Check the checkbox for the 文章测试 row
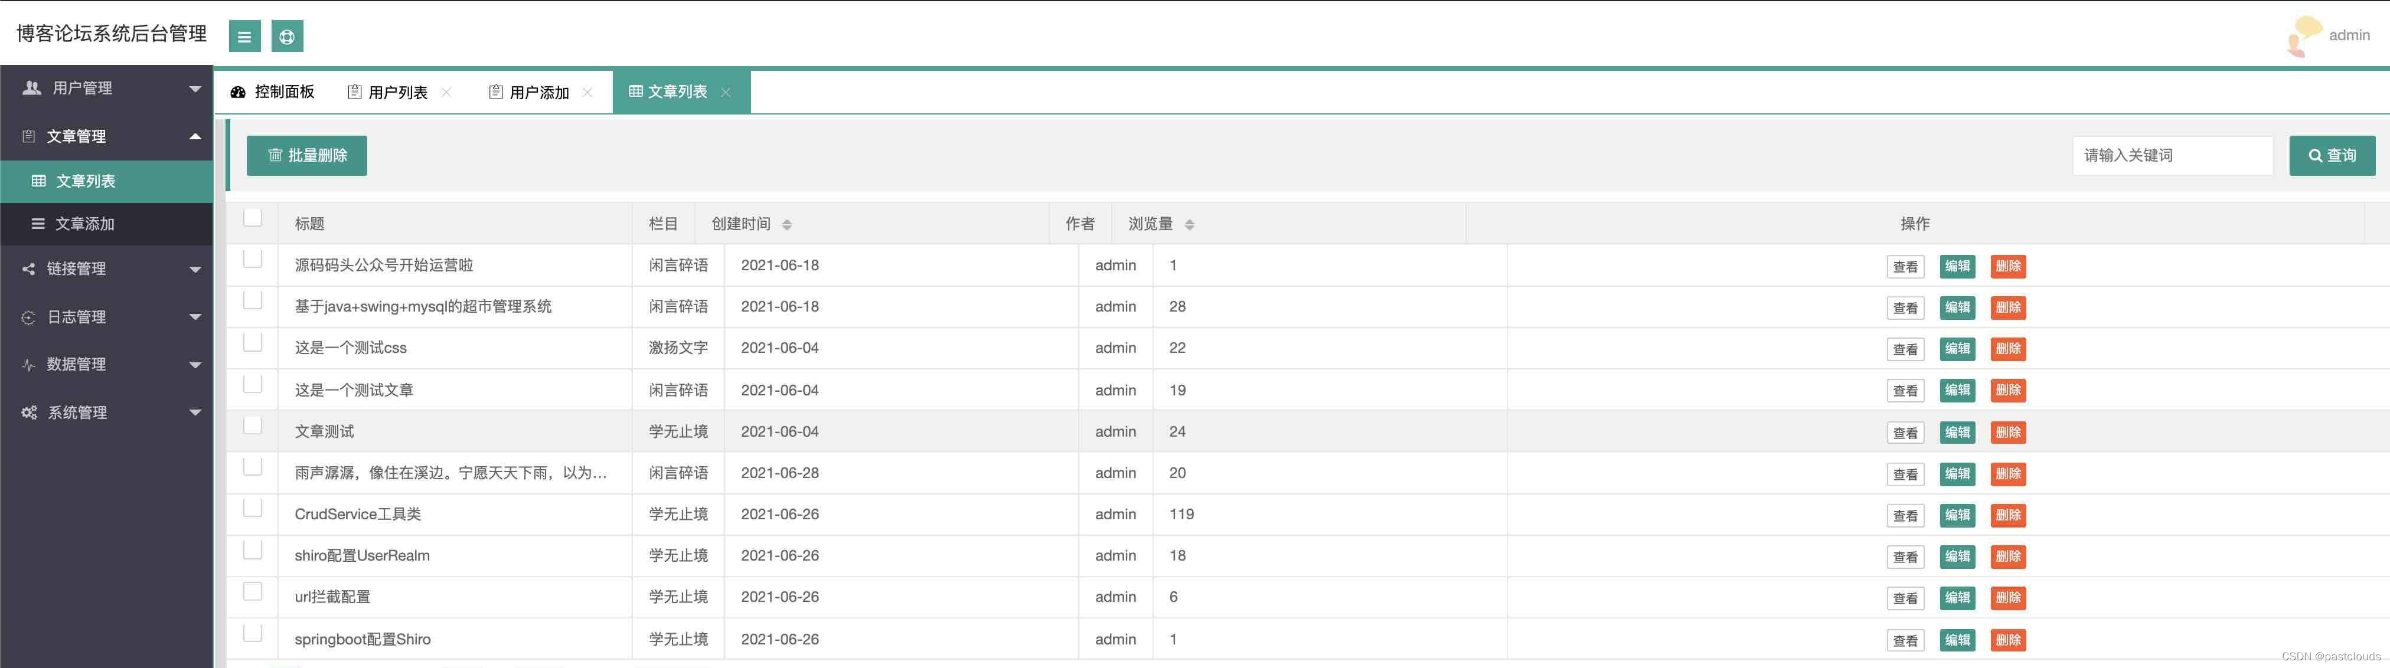This screenshot has height=668, width=2390. (x=252, y=425)
